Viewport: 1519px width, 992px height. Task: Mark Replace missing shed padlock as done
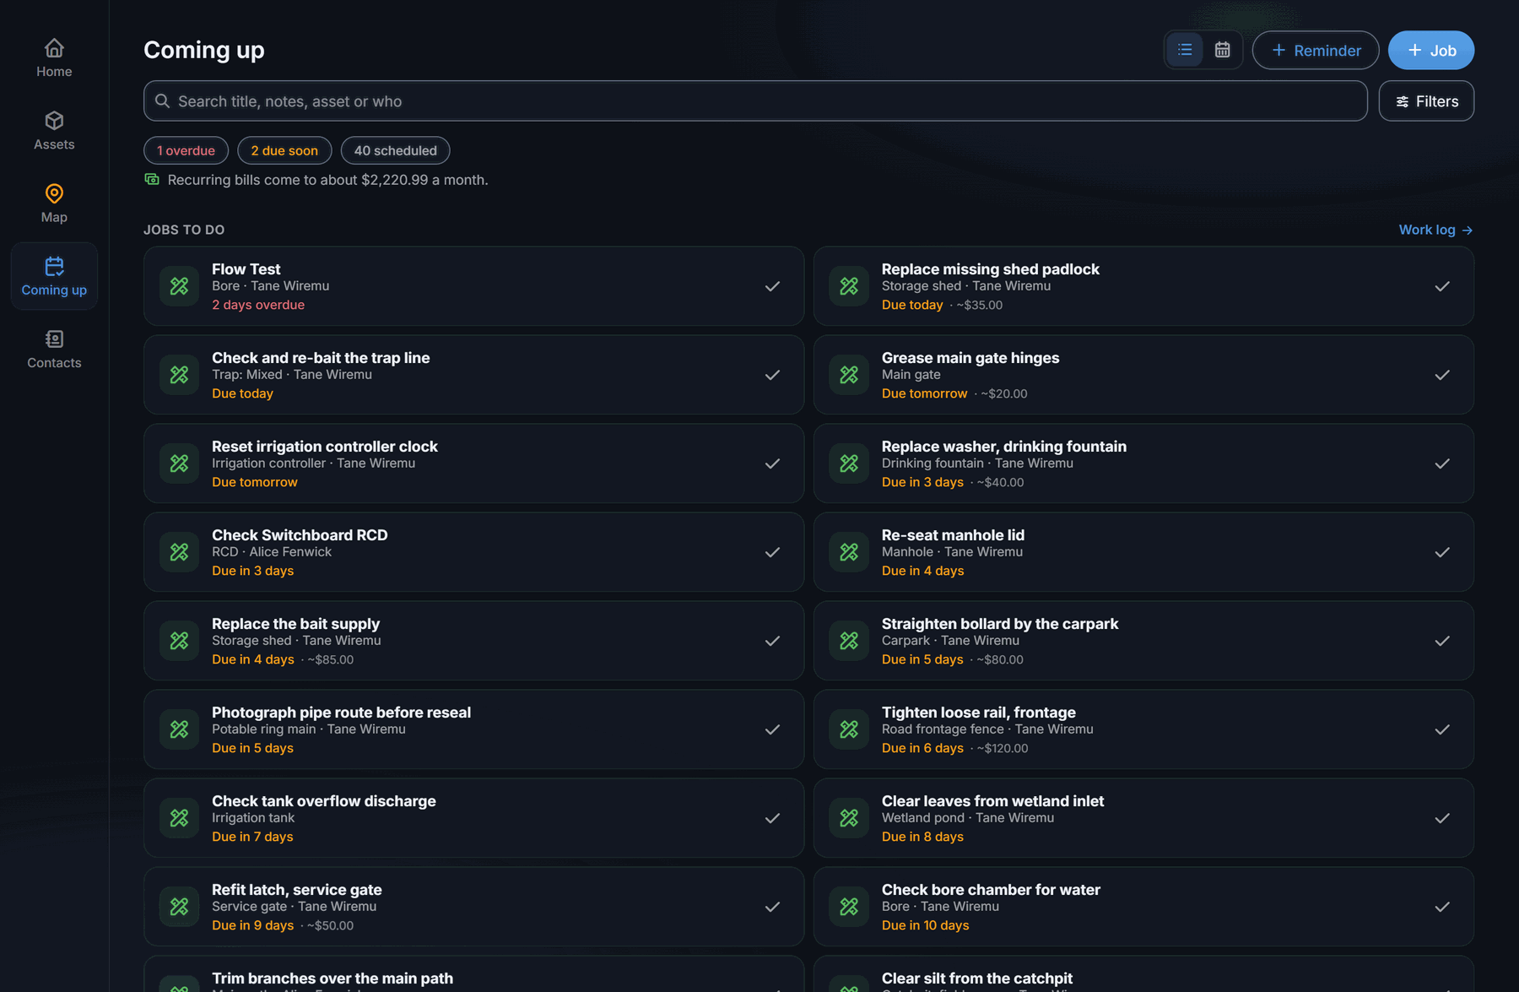1442,286
